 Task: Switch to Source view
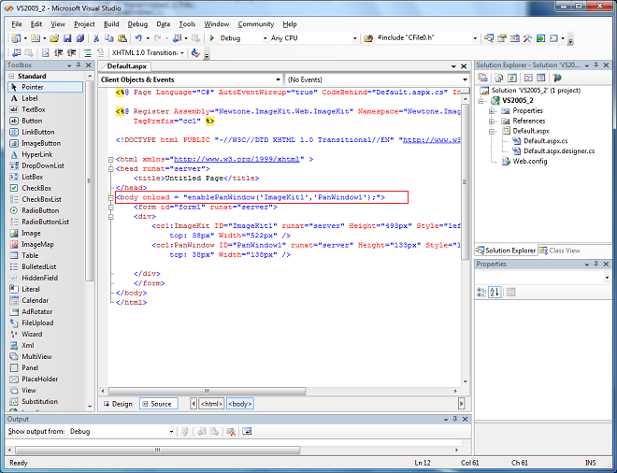[159, 404]
